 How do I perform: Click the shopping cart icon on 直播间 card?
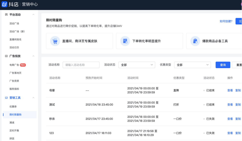tap(55, 41)
